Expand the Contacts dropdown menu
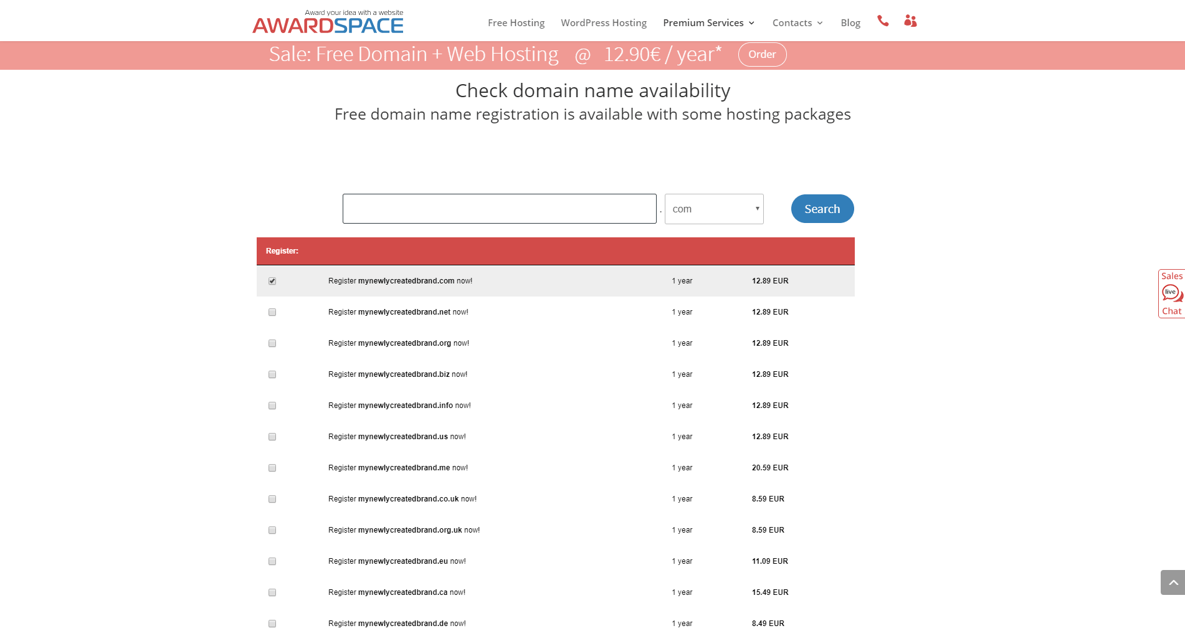Image resolution: width=1185 pixels, height=641 pixels. coord(797,23)
